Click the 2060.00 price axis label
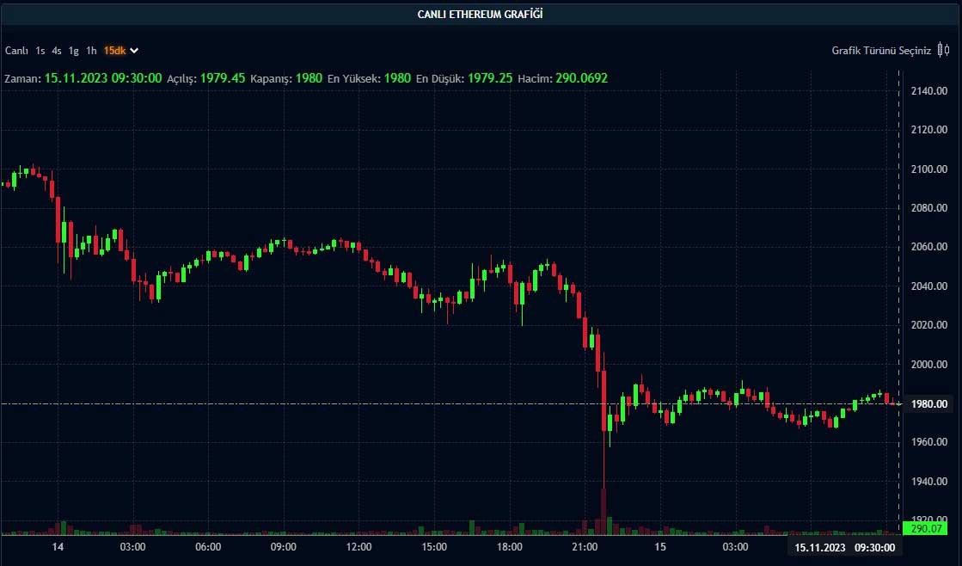The width and height of the screenshot is (962, 566). point(928,247)
